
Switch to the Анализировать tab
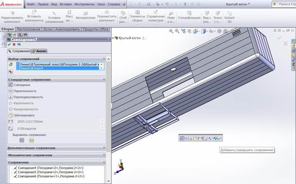click(67, 29)
